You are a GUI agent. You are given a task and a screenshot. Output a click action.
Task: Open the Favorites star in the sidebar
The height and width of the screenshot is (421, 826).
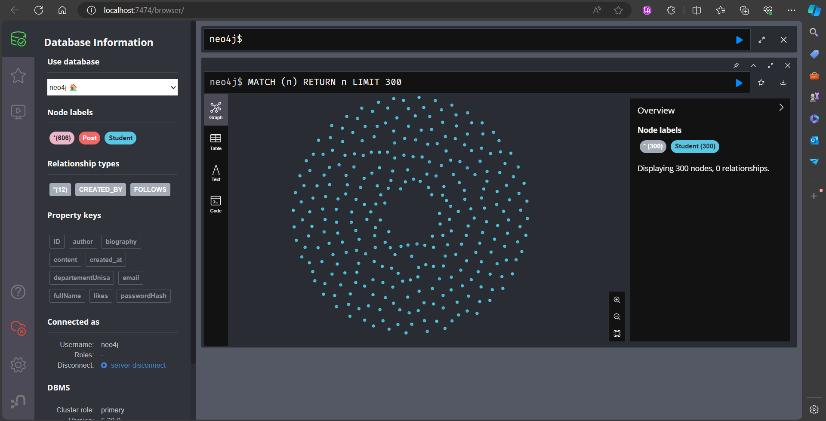point(18,76)
